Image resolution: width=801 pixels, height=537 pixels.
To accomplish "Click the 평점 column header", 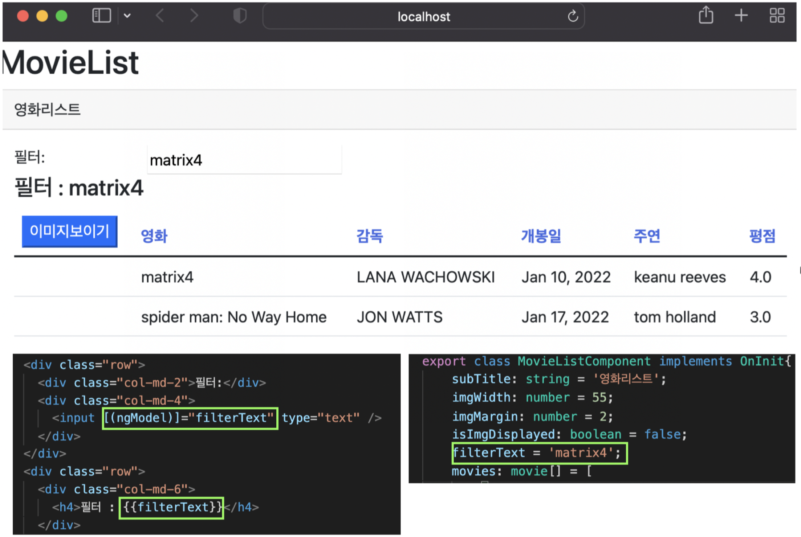I will [762, 236].
